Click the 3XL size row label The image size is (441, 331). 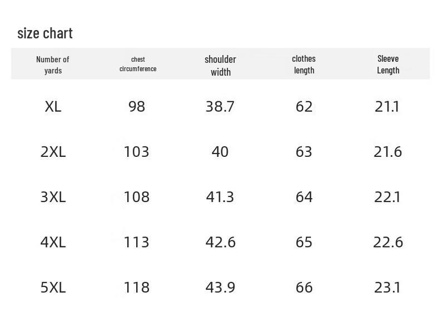pyautogui.click(x=53, y=197)
